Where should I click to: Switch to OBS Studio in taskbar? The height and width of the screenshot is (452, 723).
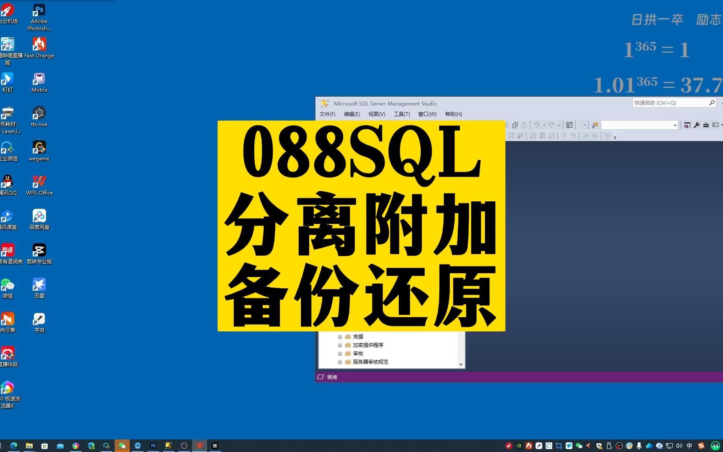(x=184, y=446)
